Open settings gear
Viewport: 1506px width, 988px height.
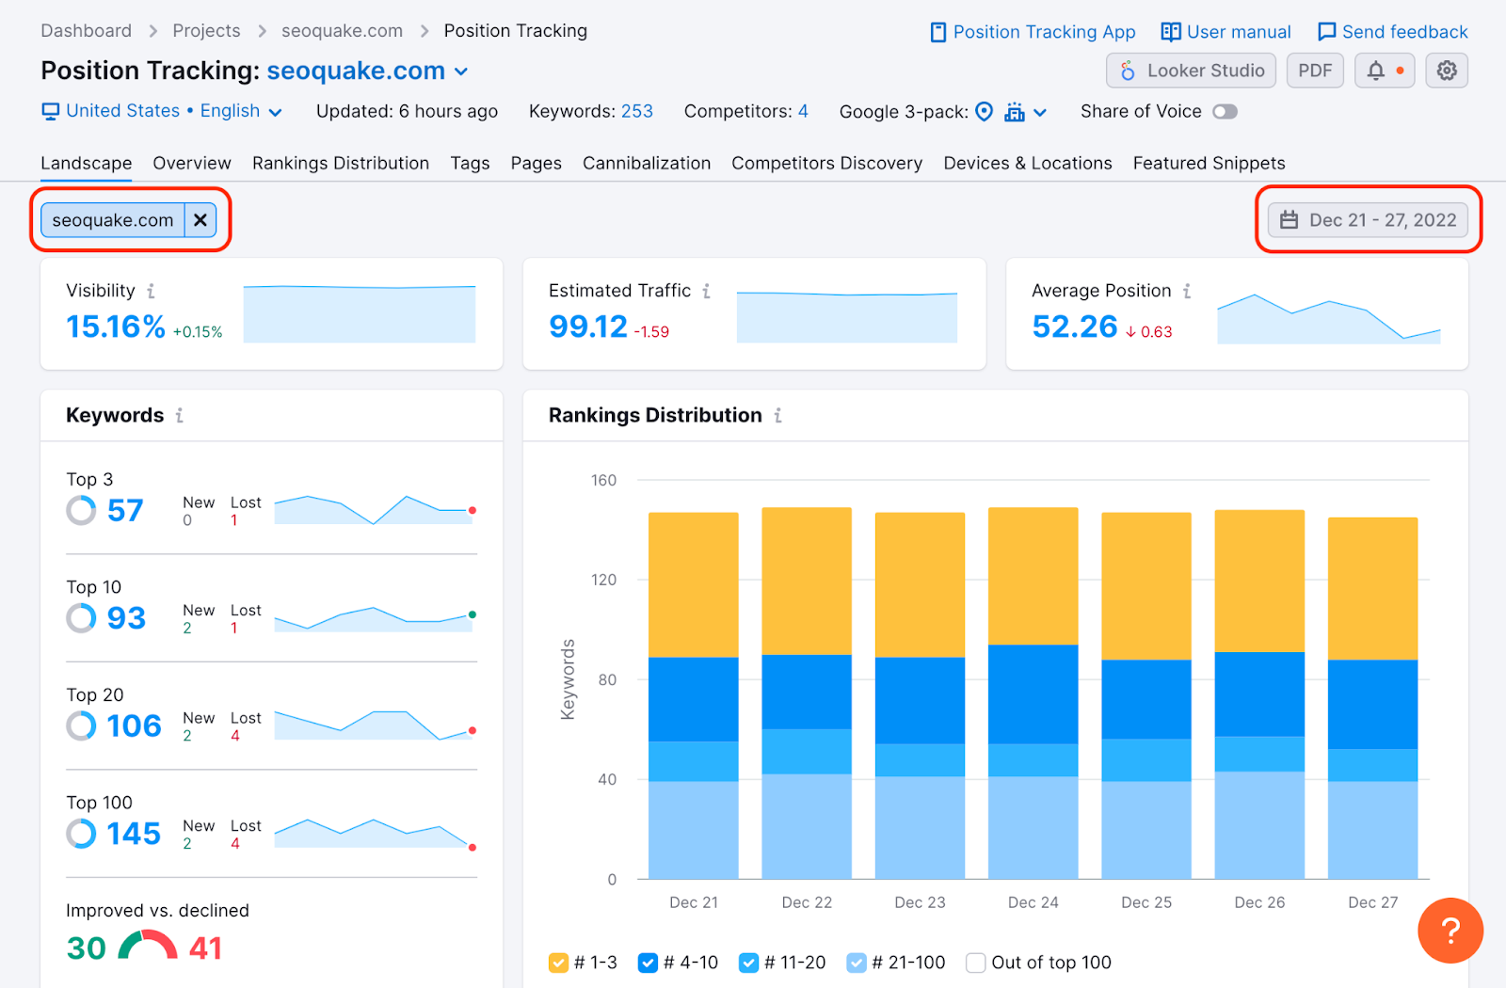point(1447,71)
